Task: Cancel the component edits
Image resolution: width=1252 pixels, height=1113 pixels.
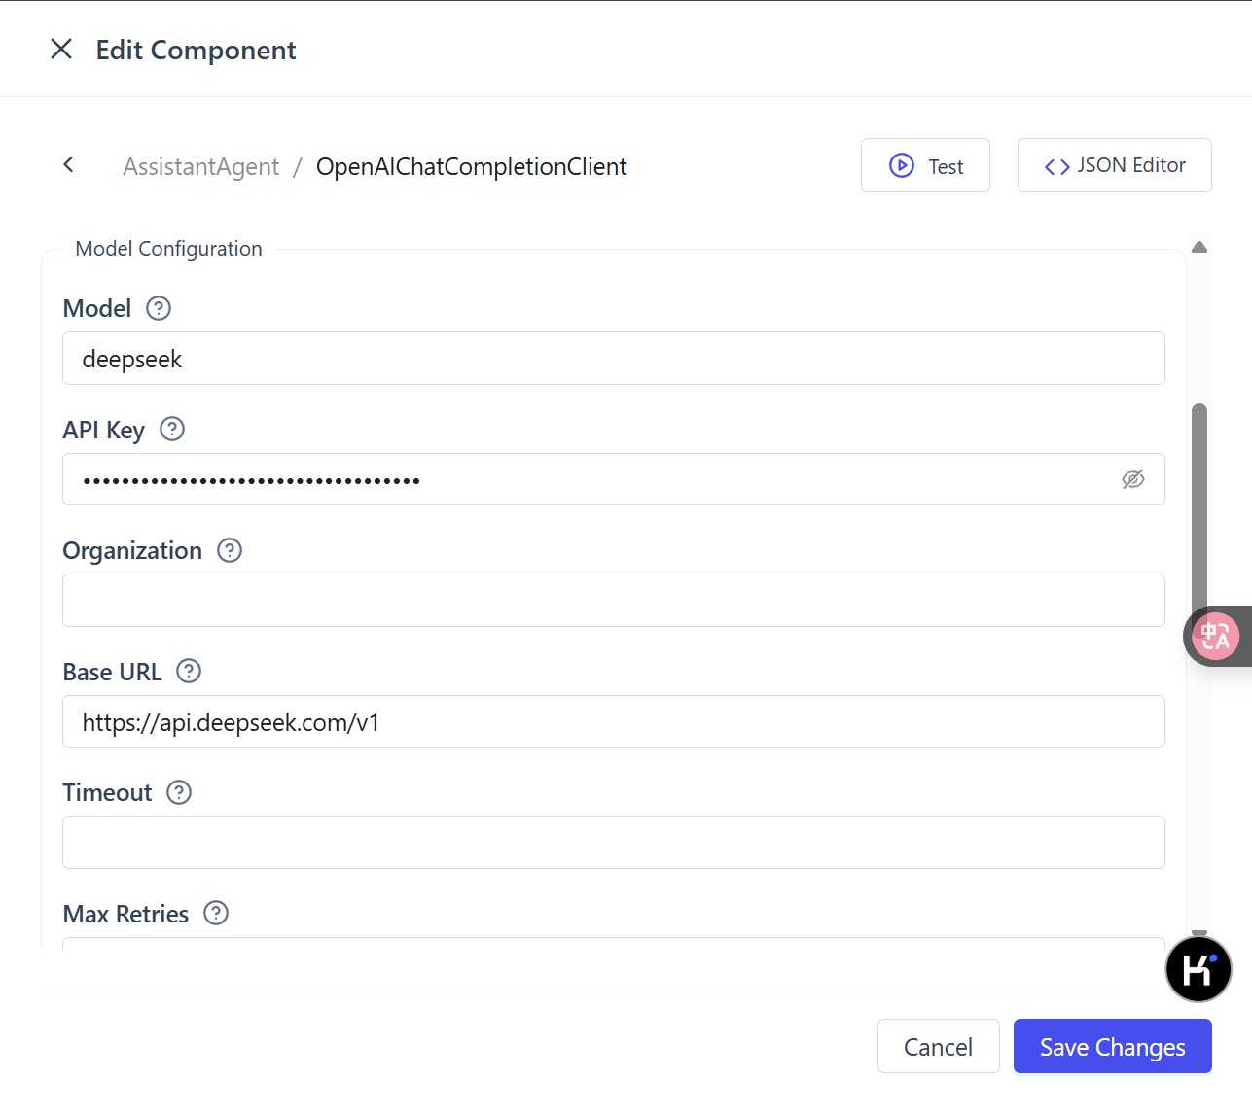Action: tap(939, 1046)
